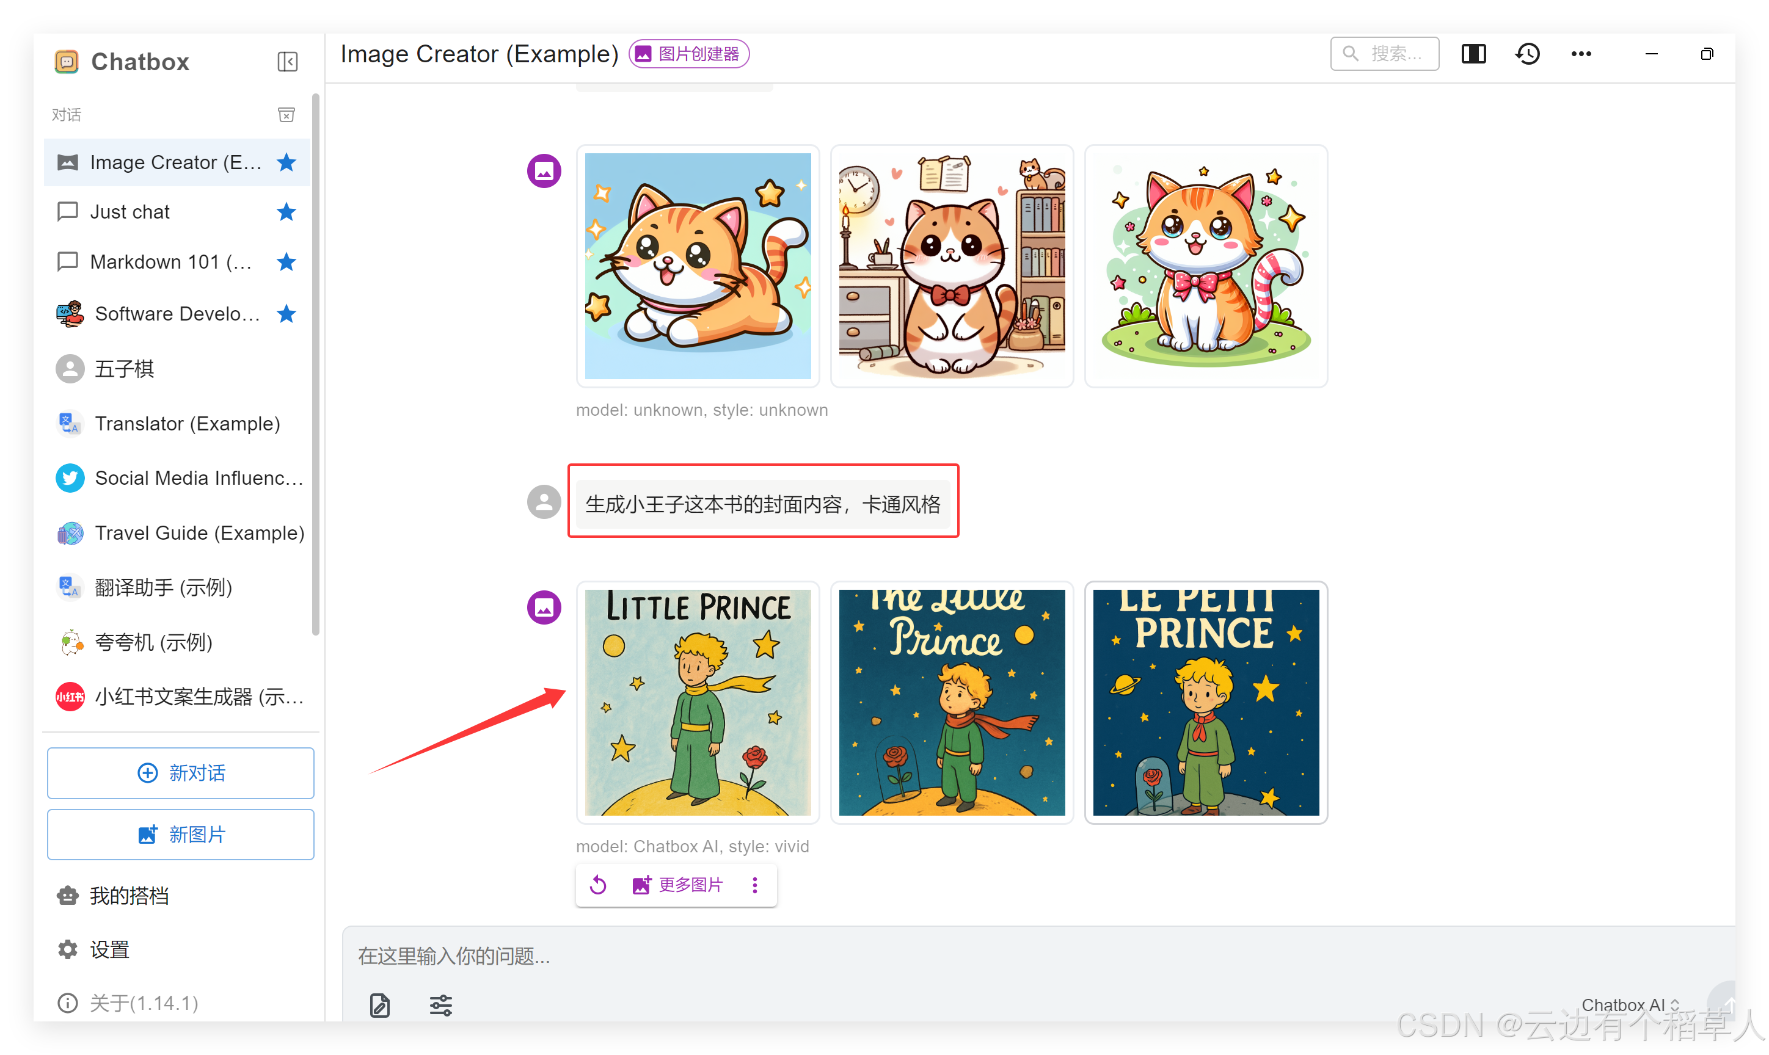Open the 五子棋 conversation

pos(177,369)
